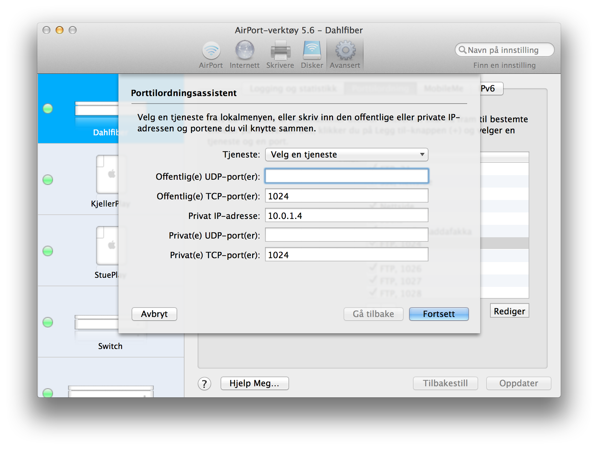Open the Tjeneste service dropdown
This screenshot has width=598, height=449.
[x=346, y=155]
